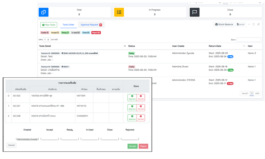The image size is (265, 159).
Task: Click the dark Close flag icon
Action: pyautogui.click(x=194, y=12)
